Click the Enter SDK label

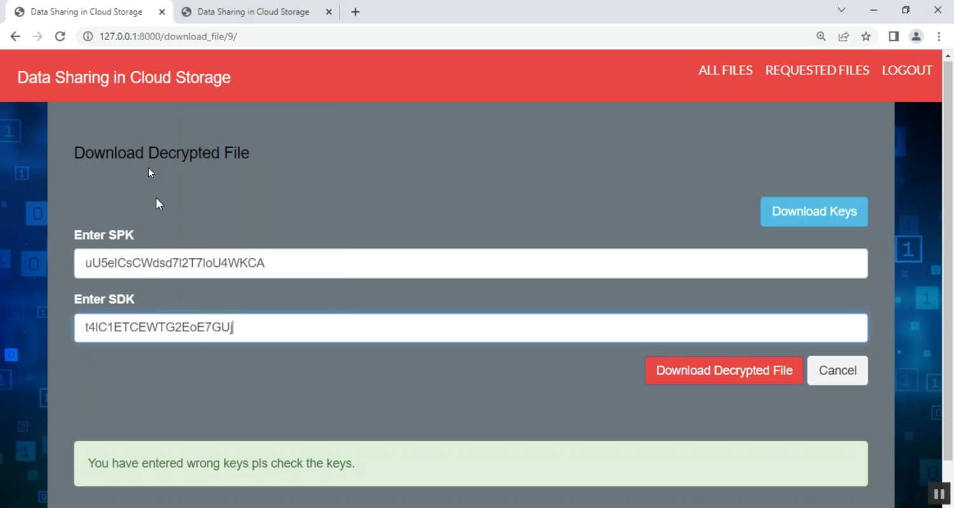click(104, 299)
